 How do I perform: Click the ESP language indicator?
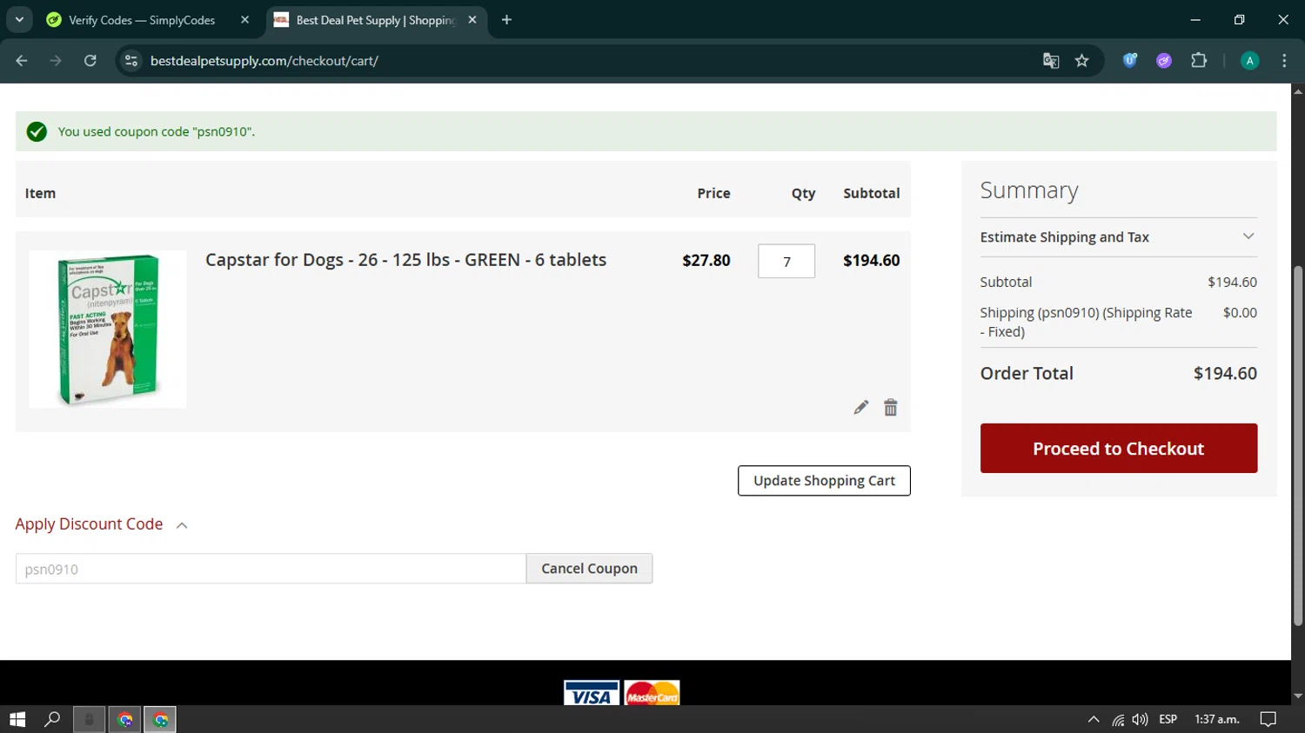pyautogui.click(x=1168, y=719)
